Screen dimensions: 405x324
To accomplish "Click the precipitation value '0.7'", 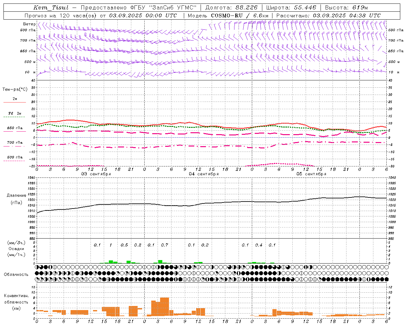I will 165,245.
